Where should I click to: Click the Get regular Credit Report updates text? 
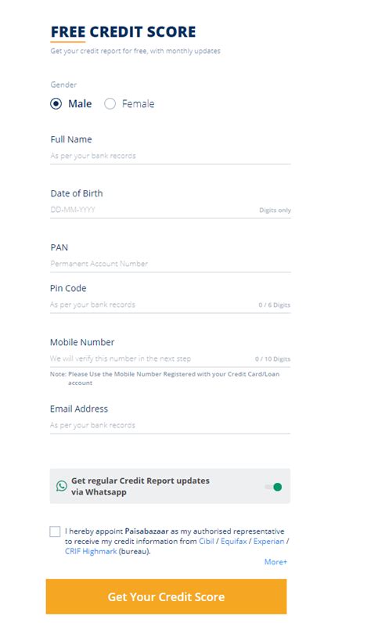point(140,486)
